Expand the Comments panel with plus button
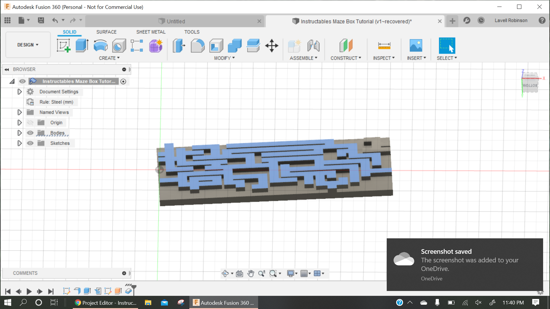 point(124,273)
